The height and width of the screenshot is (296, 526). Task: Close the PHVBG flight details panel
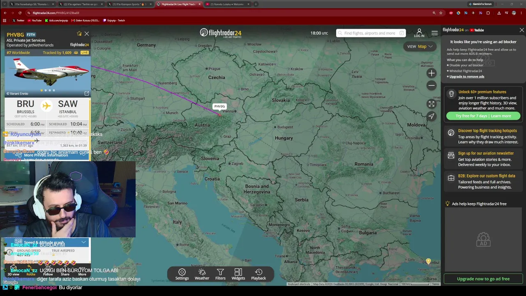click(x=87, y=34)
